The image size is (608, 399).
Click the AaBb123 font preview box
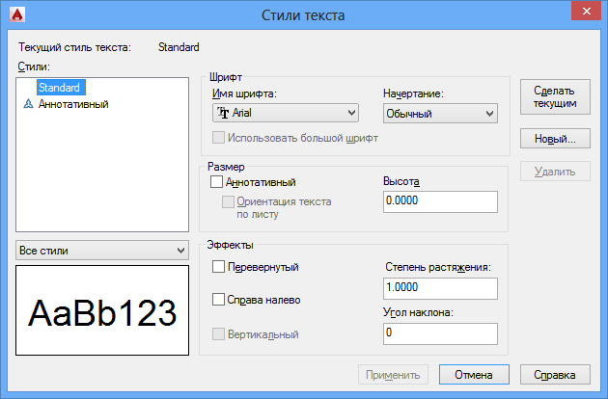(102, 310)
